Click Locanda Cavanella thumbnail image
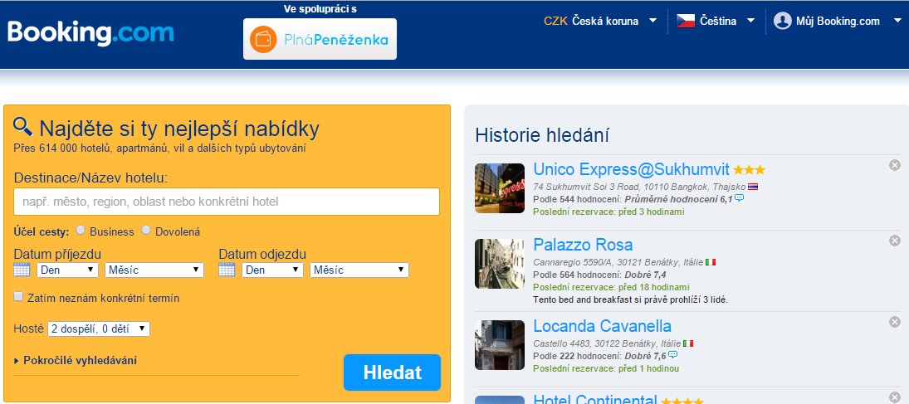This screenshot has height=404, width=909. pos(500,345)
